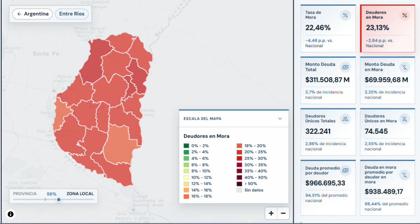Click the 6% - 8% legend swatch
This screenshot has width=420, height=224.
click(x=186, y=165)
